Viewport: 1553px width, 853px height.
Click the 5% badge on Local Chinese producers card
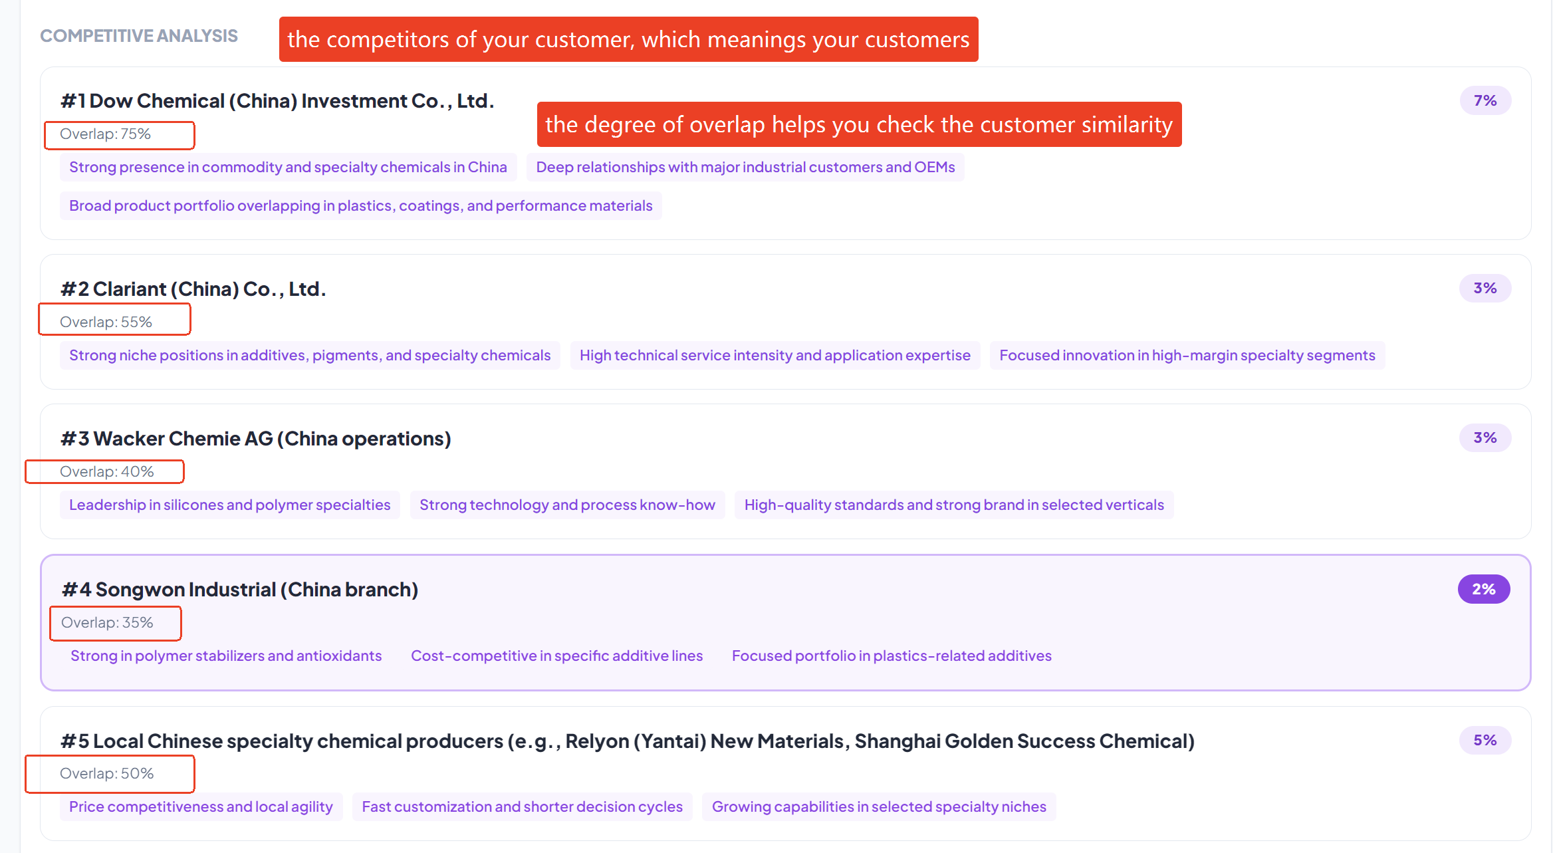pos(1485,741)
